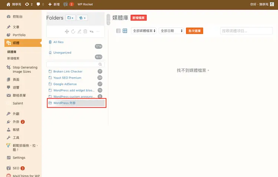The image size is (278, 177).
Task: Click the delete folder trash icon
Action: (x=85, y=32)
